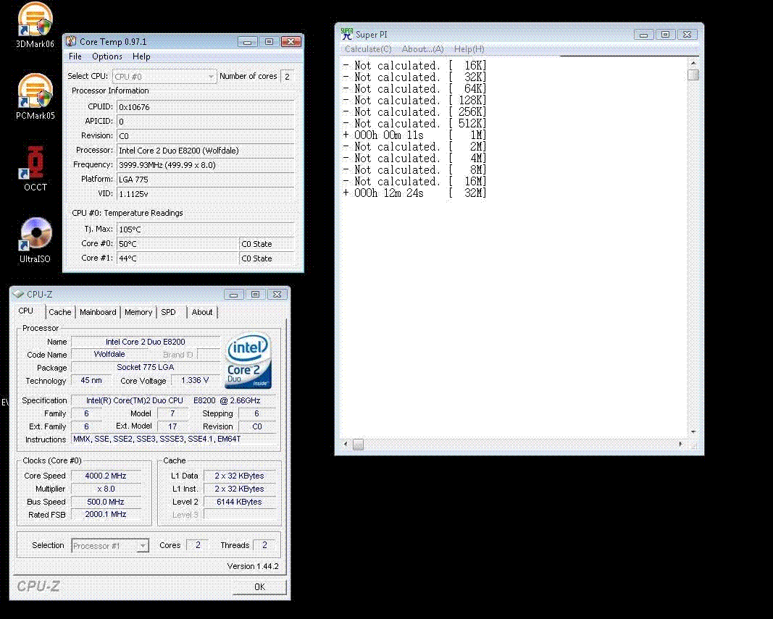Image resolution: width=773 pixels, height=619 pixels.
Task: Click the Super PI scroll down arrow
Action: point(693,431)
